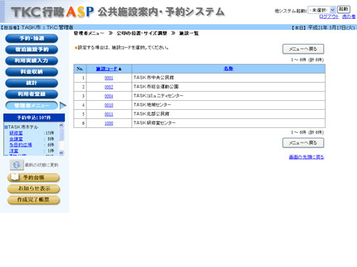Open facility code 1000

coord(109,123)
